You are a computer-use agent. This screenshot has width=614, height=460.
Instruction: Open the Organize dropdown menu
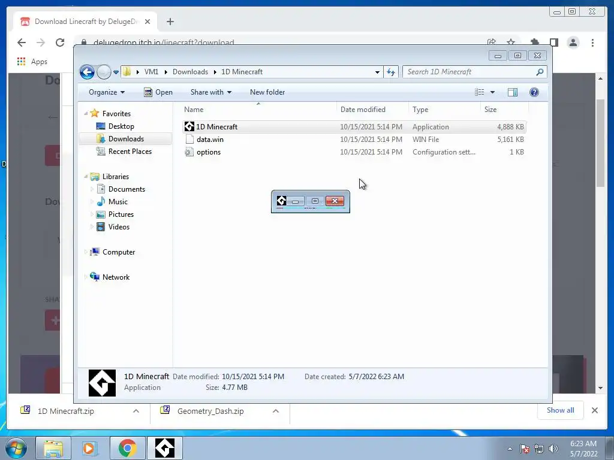[107, 92]
